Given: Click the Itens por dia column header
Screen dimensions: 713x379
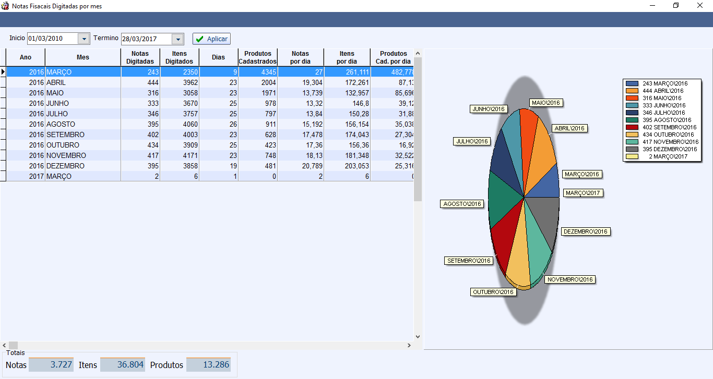Looking at the screenshot, I should click(347, 57).
